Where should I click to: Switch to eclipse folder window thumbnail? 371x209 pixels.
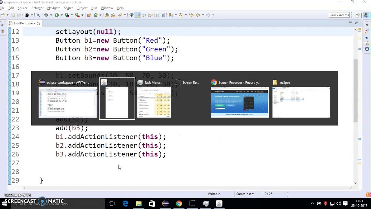(301, 99)
